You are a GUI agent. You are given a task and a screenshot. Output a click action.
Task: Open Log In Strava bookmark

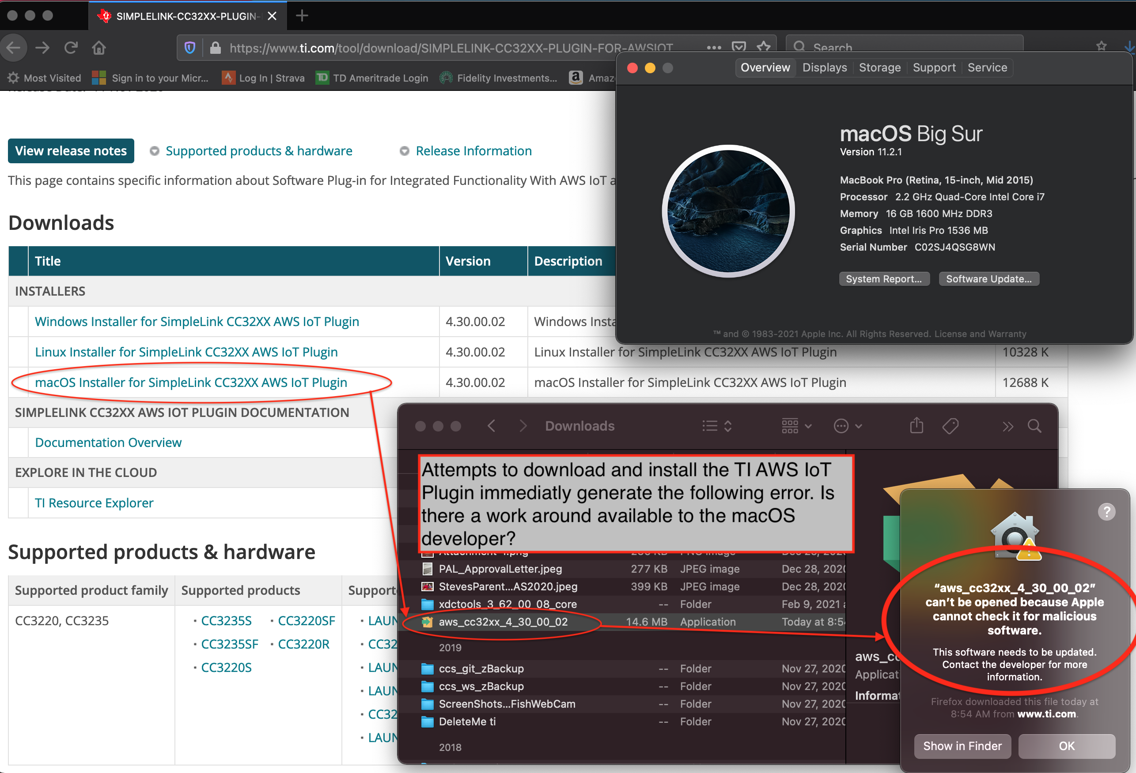tap(263, 78)
